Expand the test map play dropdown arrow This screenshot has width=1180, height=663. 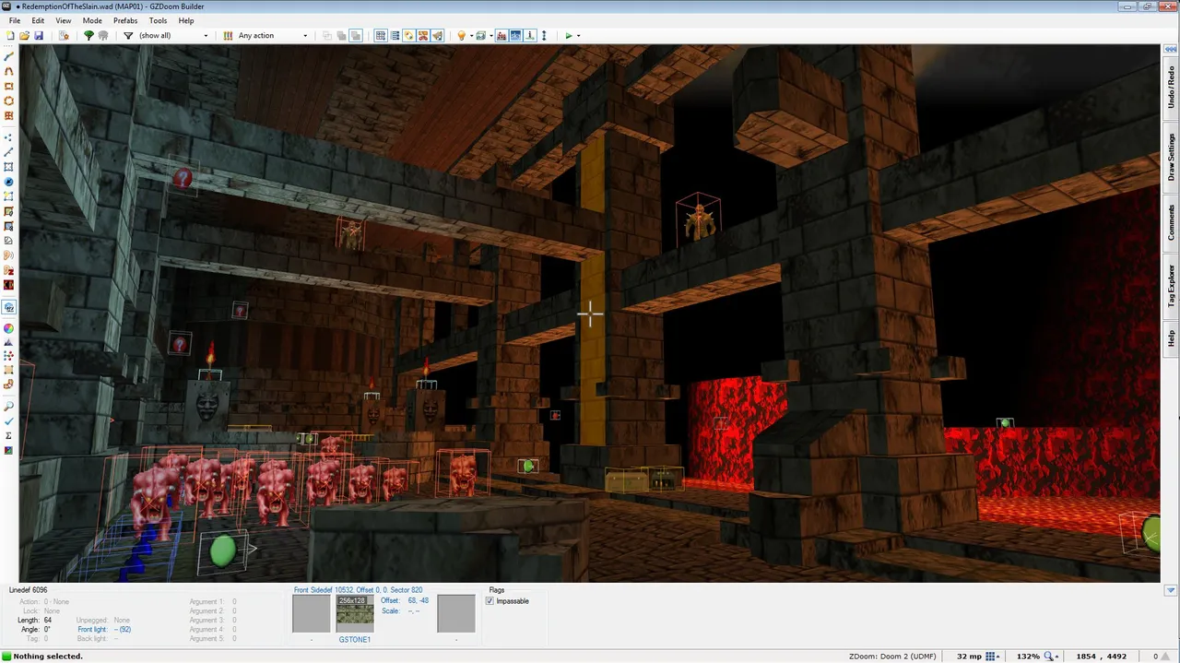[x=578, y=36]
